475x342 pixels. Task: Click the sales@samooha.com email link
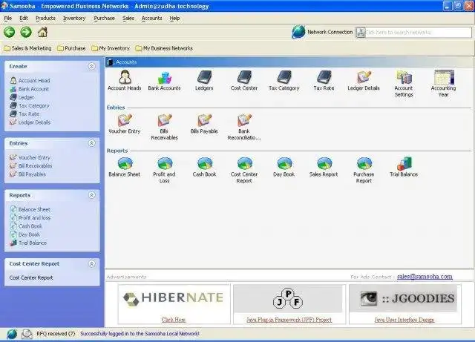[x=425, y=276]
